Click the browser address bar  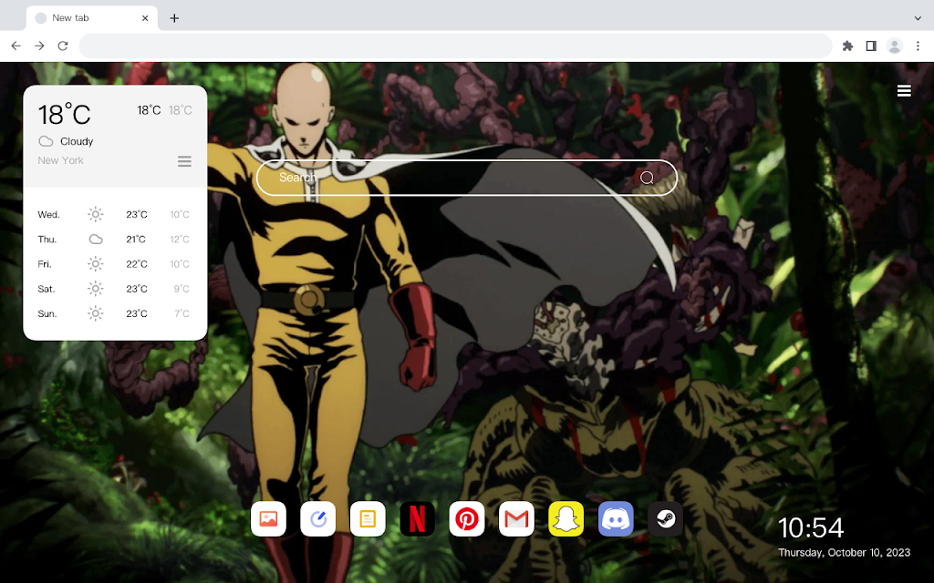point(455,46)
